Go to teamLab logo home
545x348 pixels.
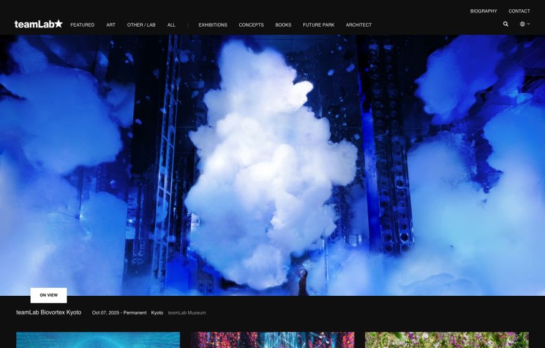point(38,24)
